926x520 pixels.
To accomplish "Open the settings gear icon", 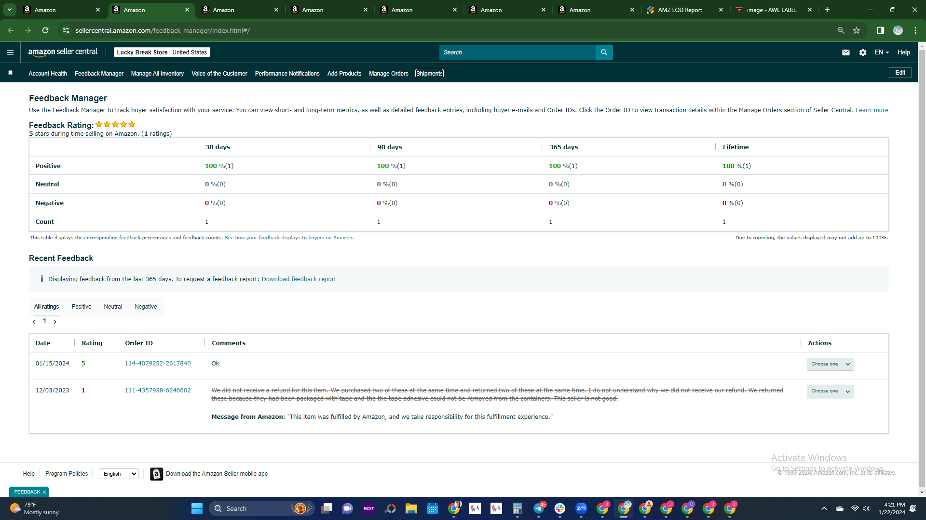I will click(863, 52).
